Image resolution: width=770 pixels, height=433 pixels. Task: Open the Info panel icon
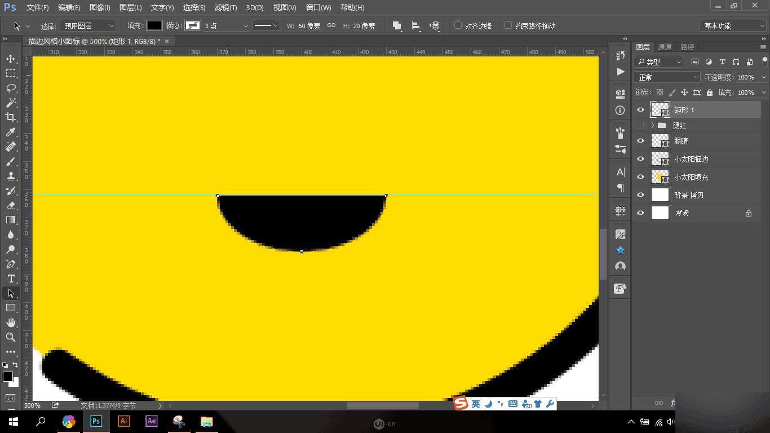619,110
